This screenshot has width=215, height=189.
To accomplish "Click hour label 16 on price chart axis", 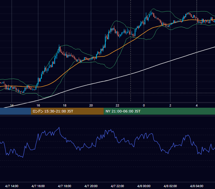I will coord(38,105).
